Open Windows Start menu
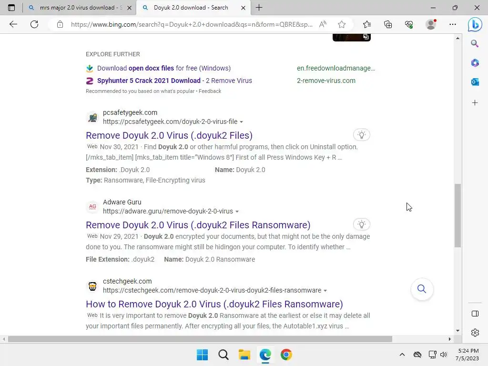Viewport: 488px width, 366px height. coord(202,355)
